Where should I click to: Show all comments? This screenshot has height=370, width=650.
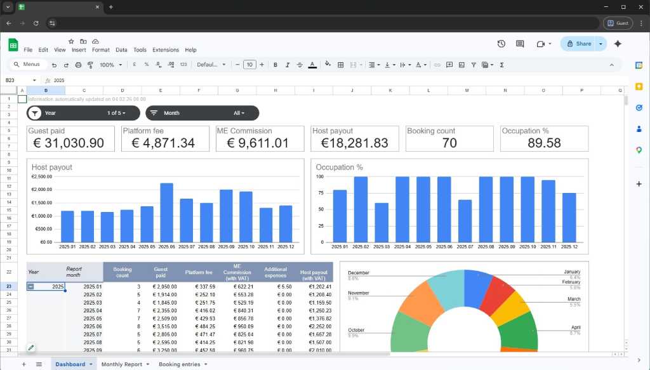(x=520, y=44)
